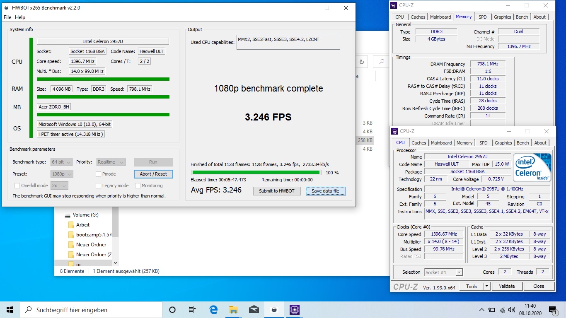Click Save data file button
This screenshot has height=318, width=566.
pos(325,191)
